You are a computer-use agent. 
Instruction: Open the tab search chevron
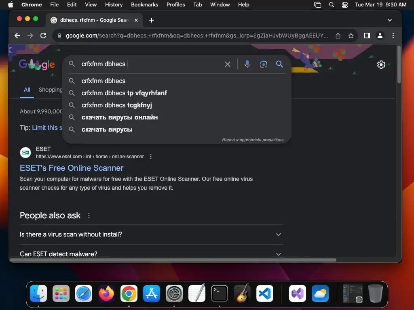pos(390,20)
